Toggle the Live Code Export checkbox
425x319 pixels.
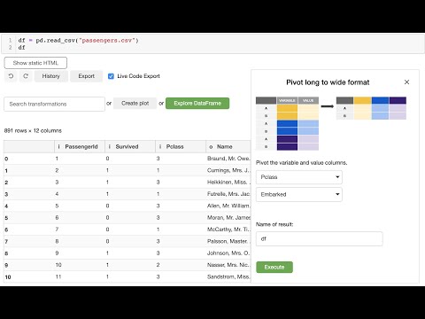(111, 76)
